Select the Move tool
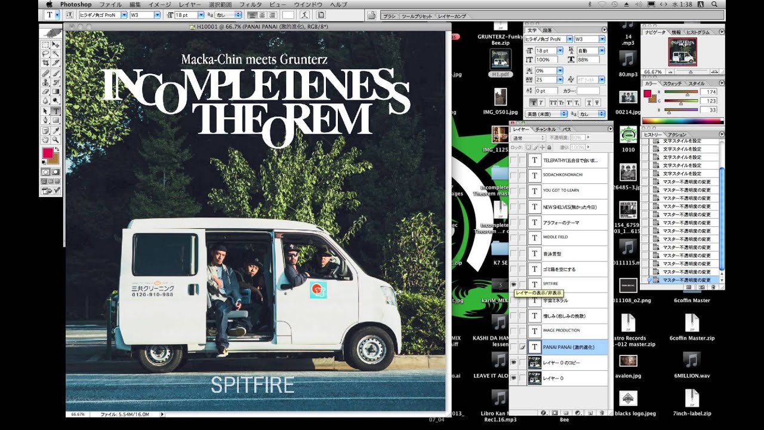764x430 pixels. point(56,45)
